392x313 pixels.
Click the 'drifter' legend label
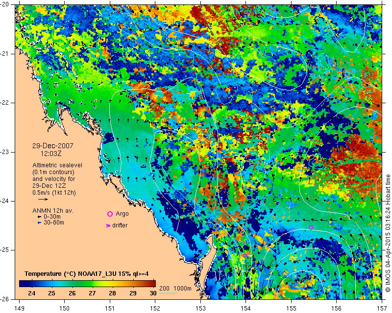pos(120,225)
